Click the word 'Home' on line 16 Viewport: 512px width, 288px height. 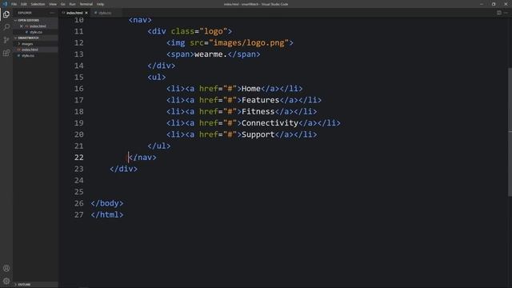[251, 89]
